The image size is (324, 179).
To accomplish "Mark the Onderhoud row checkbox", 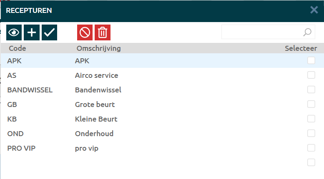I will coord(311,134).
